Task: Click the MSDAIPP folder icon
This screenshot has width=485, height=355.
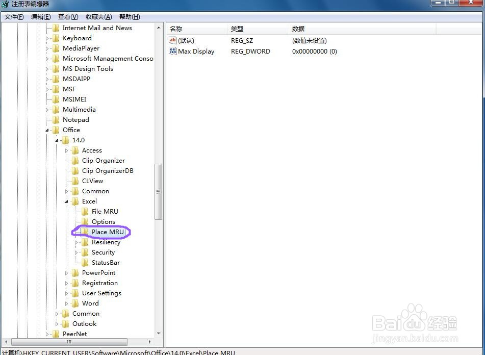Action: [56, 79]
